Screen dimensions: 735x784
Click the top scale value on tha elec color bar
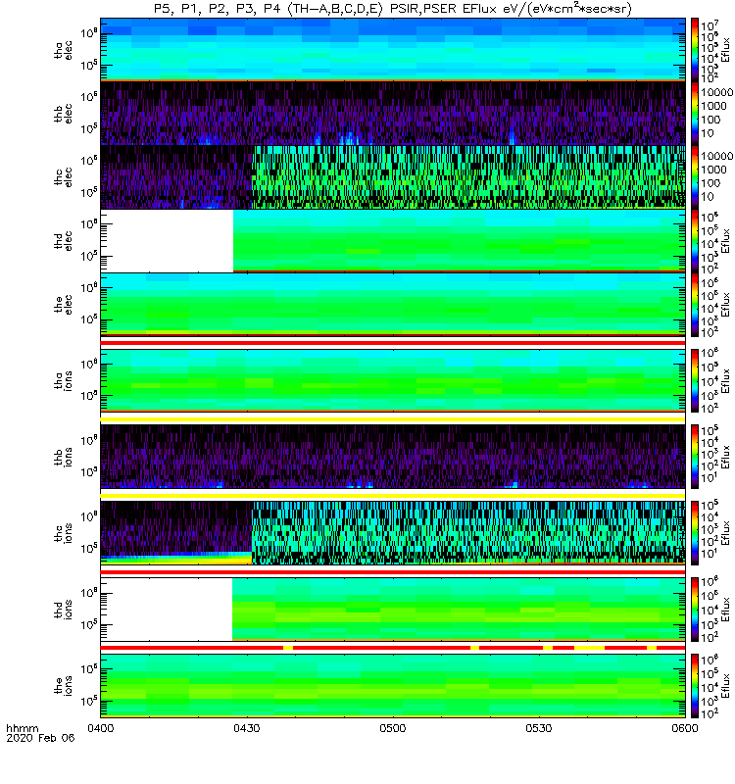[x=710, y=24]
